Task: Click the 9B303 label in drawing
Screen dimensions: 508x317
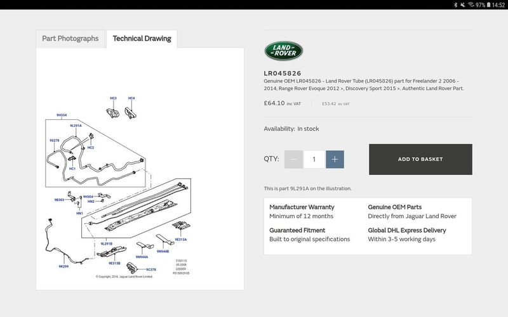Action: pos(59,200)
